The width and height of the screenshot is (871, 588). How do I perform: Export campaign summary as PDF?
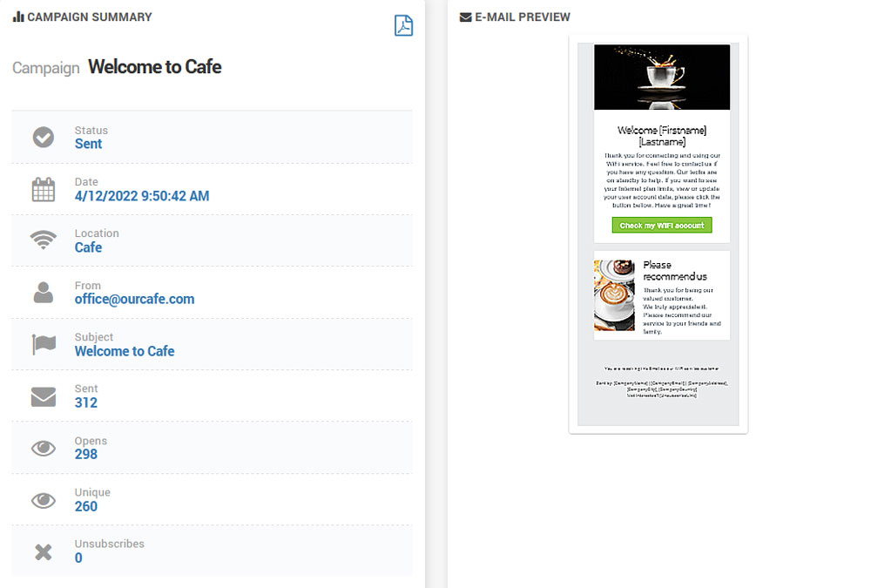[x=403, y=25]
